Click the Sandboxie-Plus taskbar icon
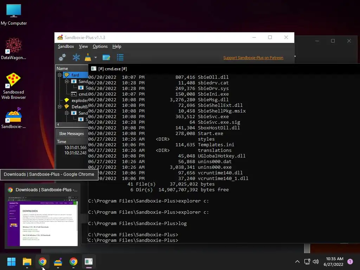The height and width of the screenshot is (270, 360). tap(58, 262)
